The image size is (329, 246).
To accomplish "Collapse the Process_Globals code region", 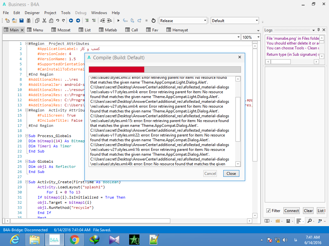I will pyautogui.click(x=27, y=135).
